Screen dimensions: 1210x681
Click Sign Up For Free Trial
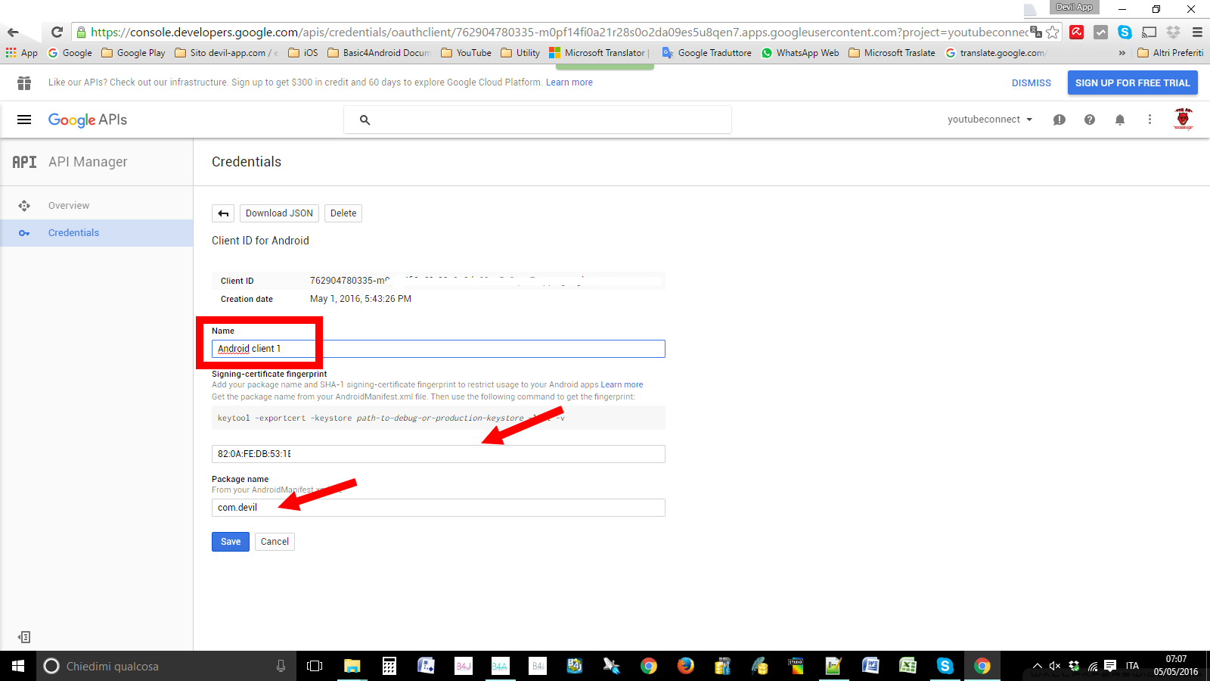1133,83
